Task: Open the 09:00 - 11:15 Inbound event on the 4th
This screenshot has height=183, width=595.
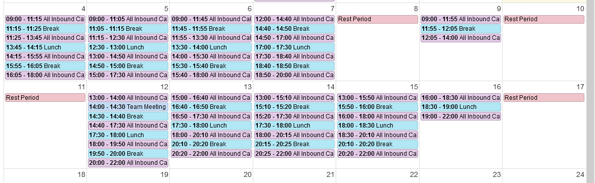Action: pyautogui.click(x=45, y=19)
